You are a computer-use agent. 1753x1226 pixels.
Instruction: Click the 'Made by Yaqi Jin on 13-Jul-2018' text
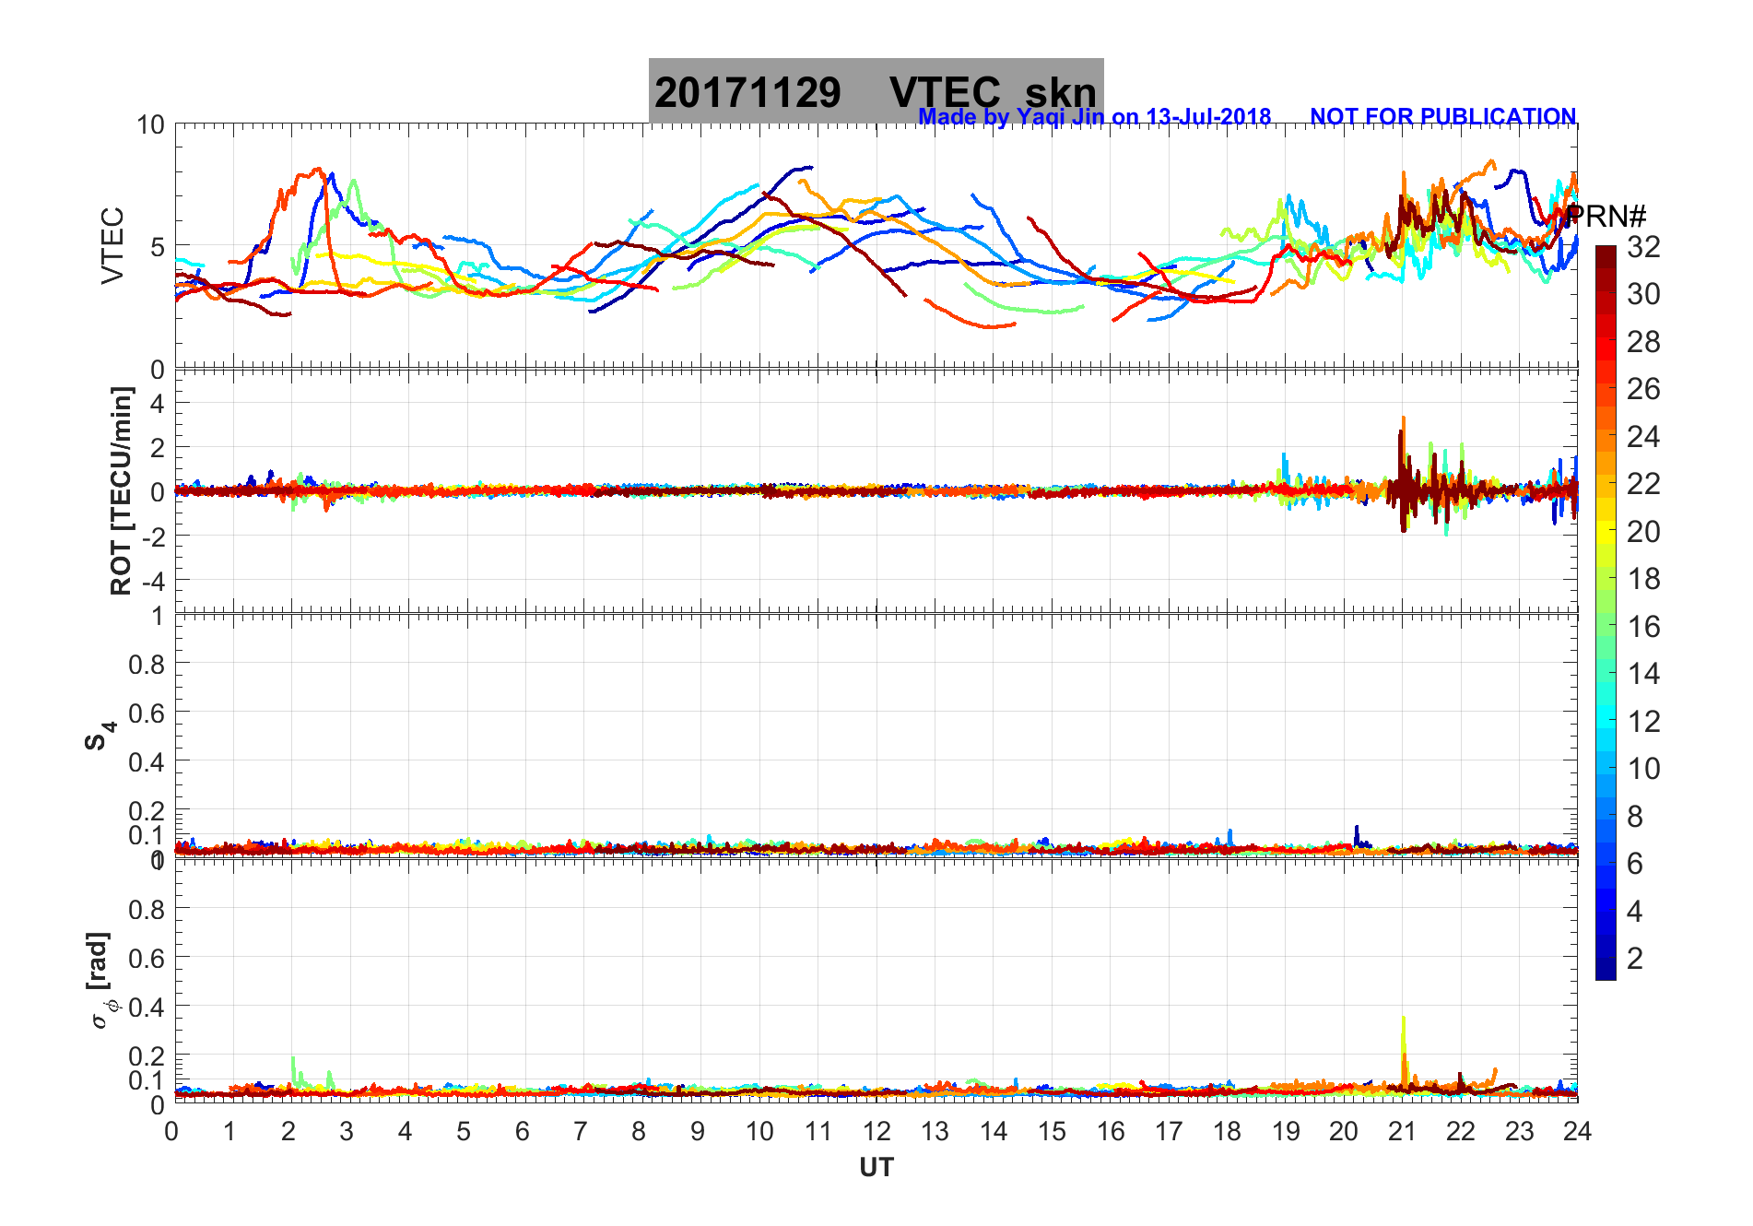1095,117
